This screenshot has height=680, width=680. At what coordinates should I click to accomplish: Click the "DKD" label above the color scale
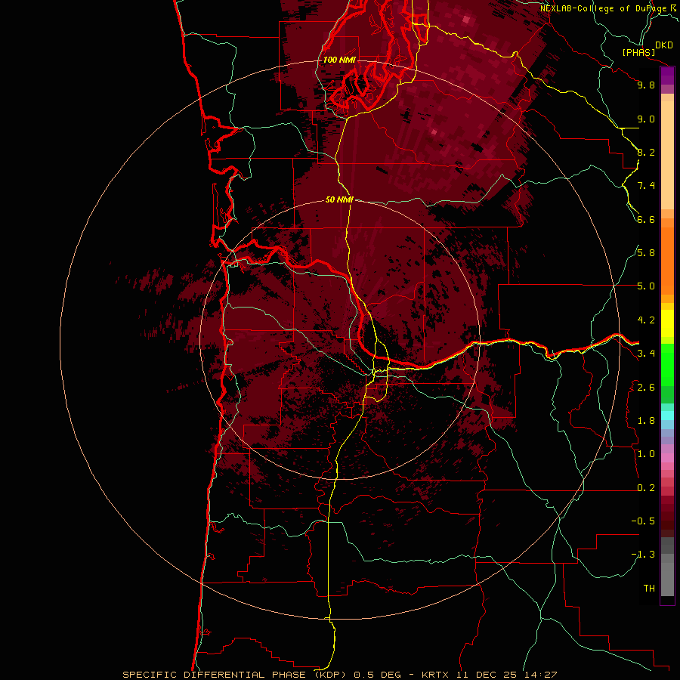point(664,45)
